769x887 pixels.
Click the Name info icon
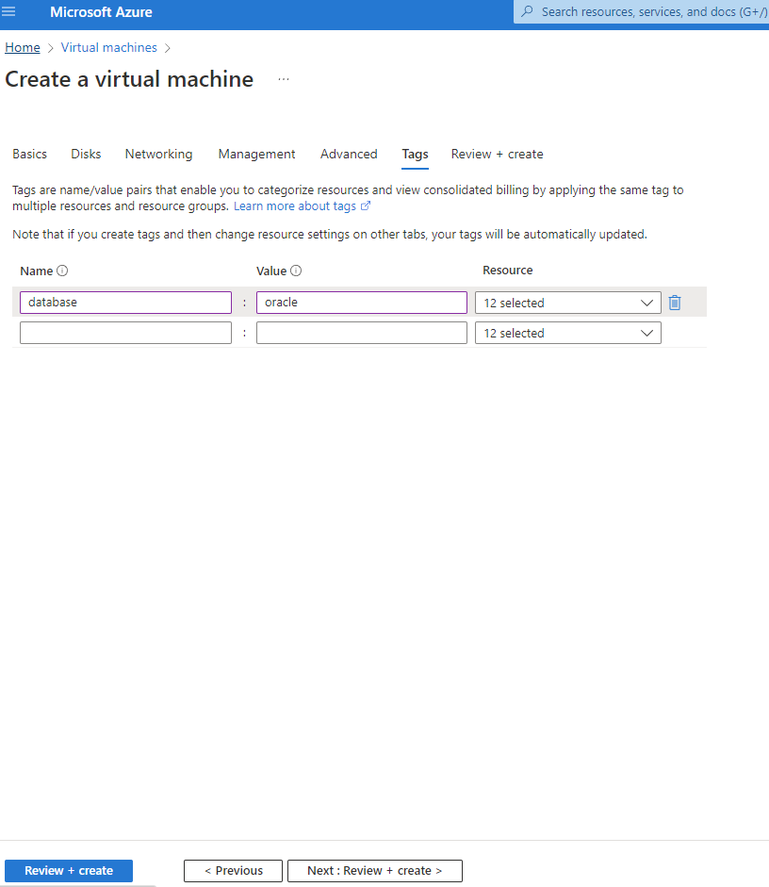(x=63, y=271)
